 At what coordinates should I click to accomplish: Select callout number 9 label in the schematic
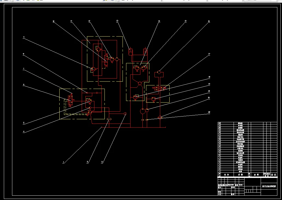24,37
